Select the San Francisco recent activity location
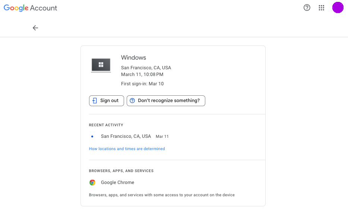Screen dimensions: 348x219 click(x=126, y=136)
